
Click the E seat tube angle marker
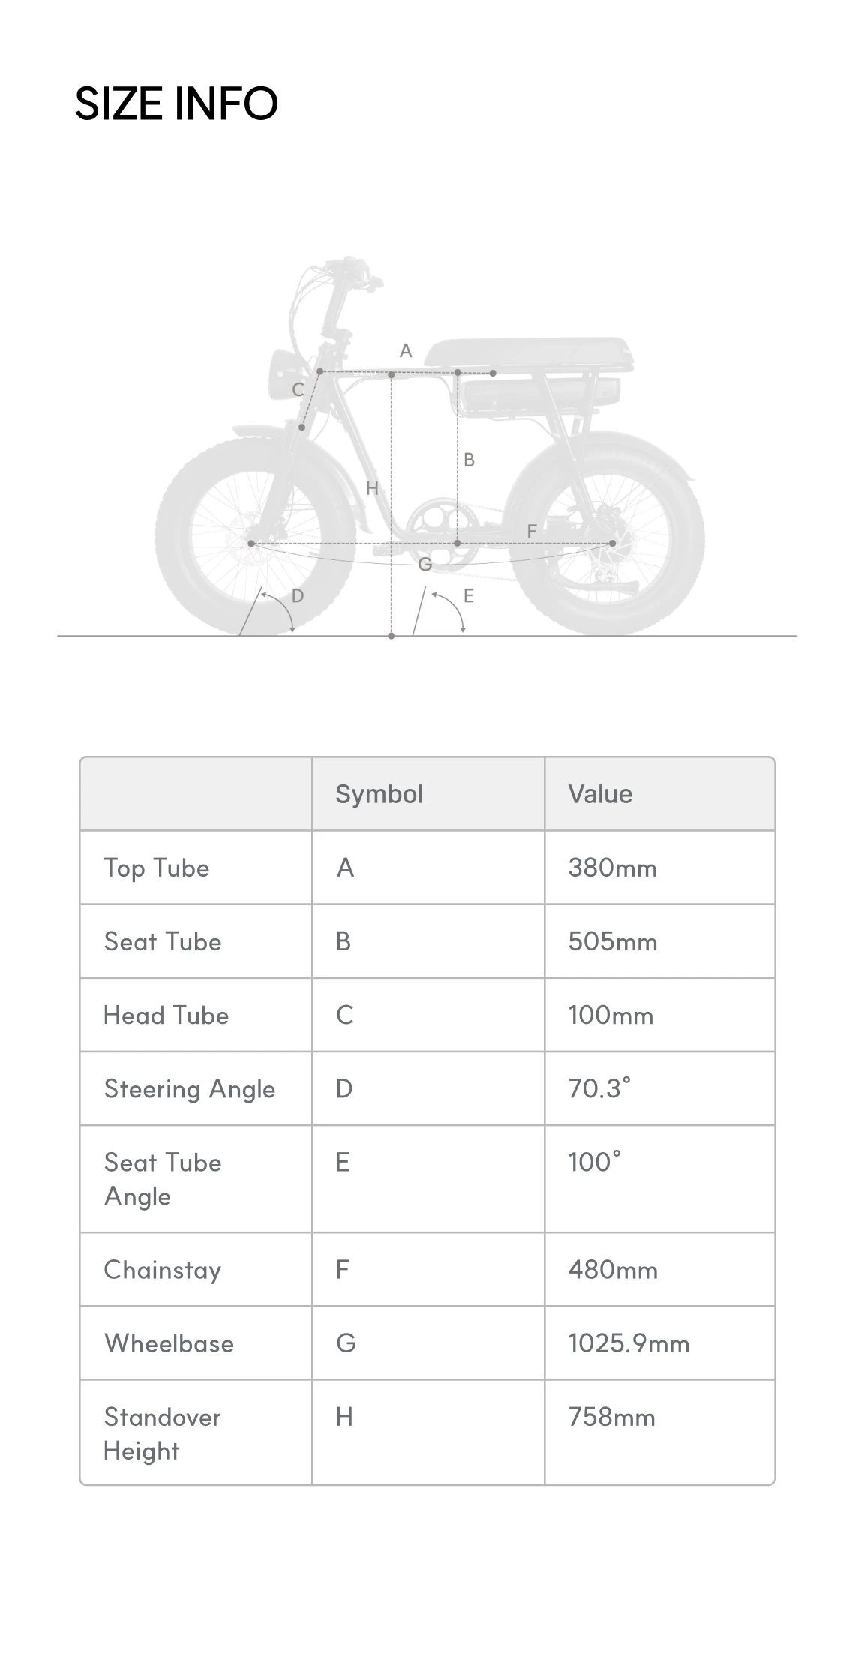[469, 596]
